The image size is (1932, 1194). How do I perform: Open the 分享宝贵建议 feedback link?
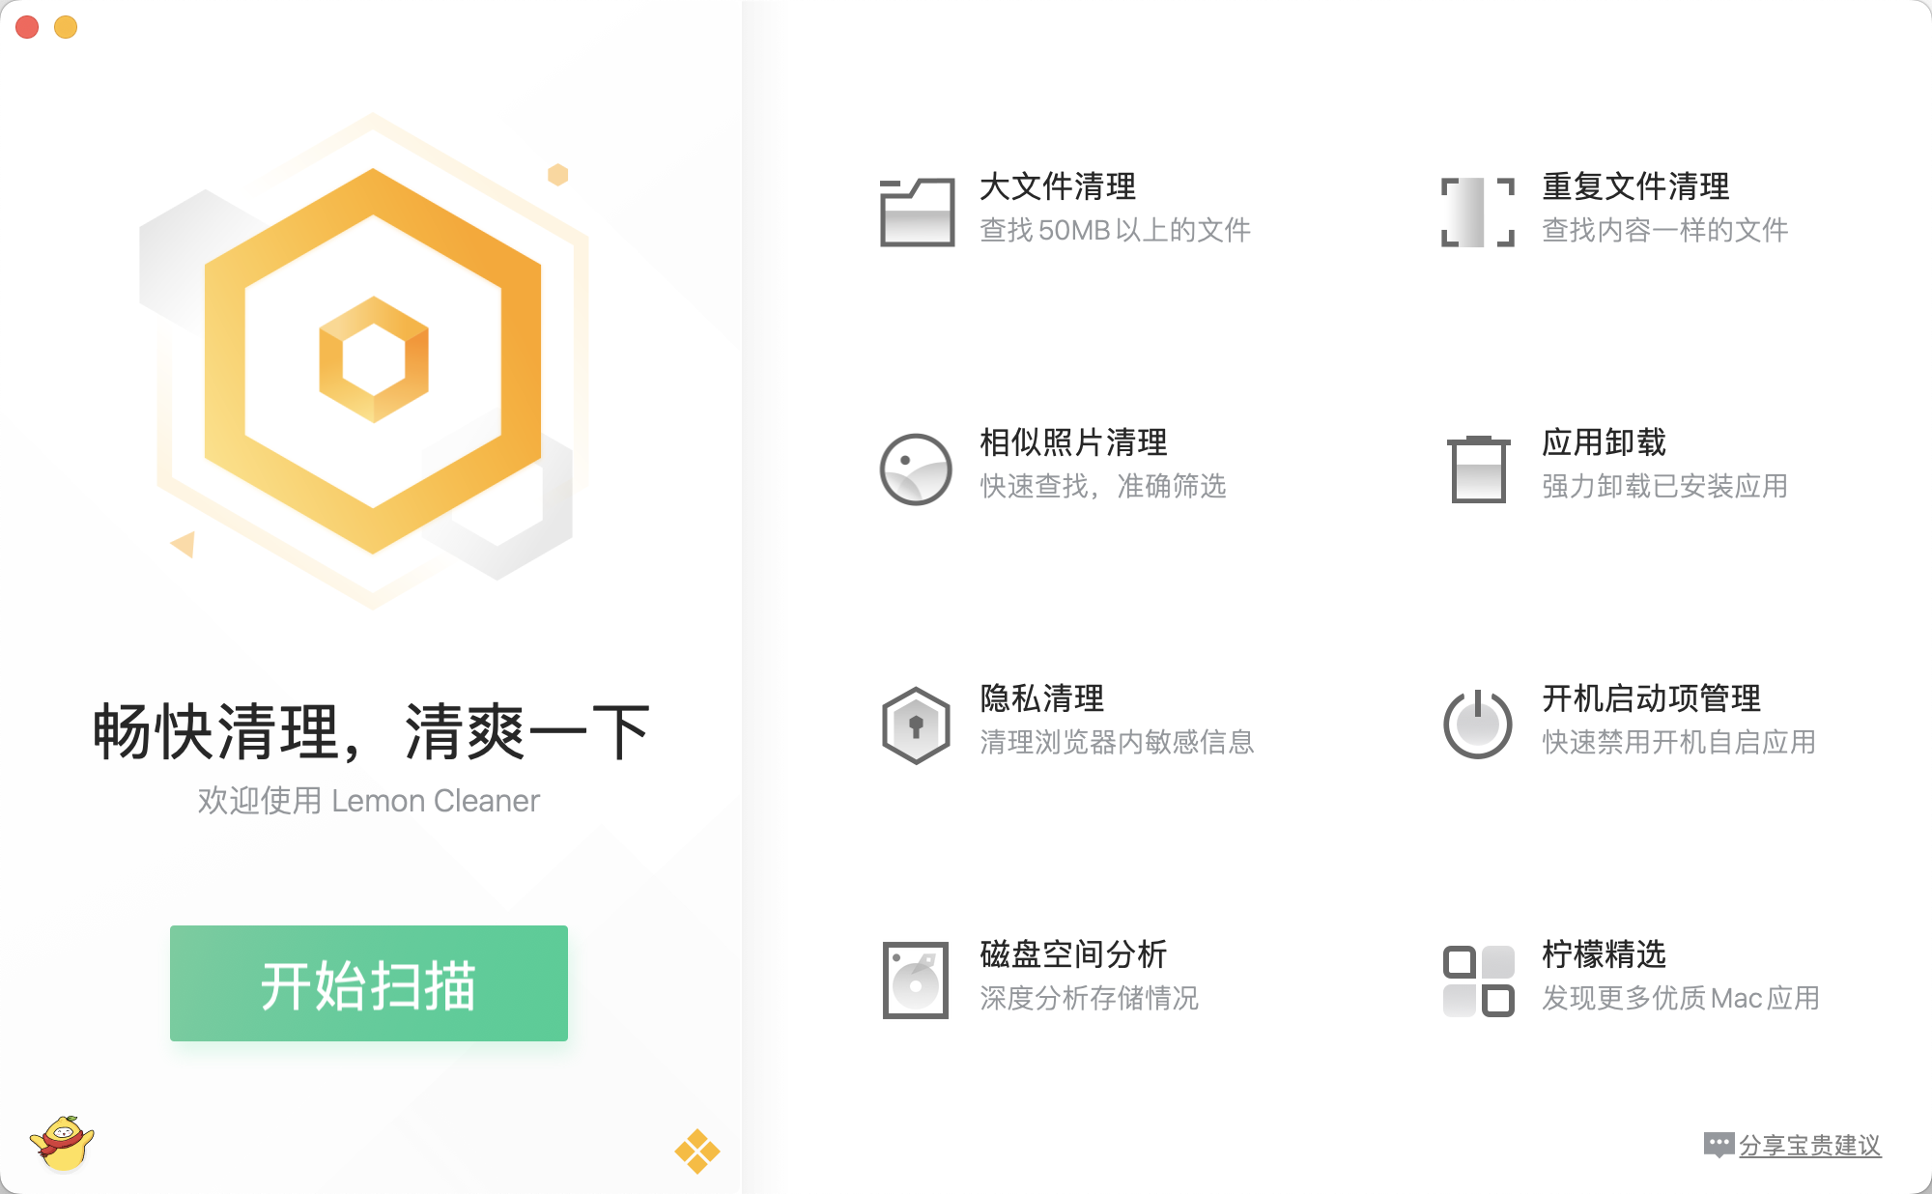click(1809, 1146)
